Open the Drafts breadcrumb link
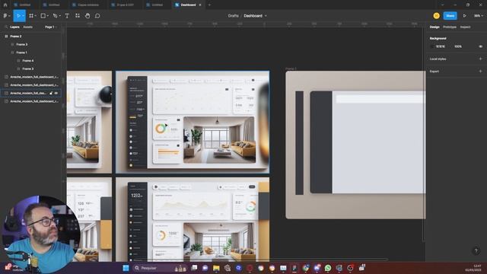Viewport: 487px width, 274px height. coord(234,16)
